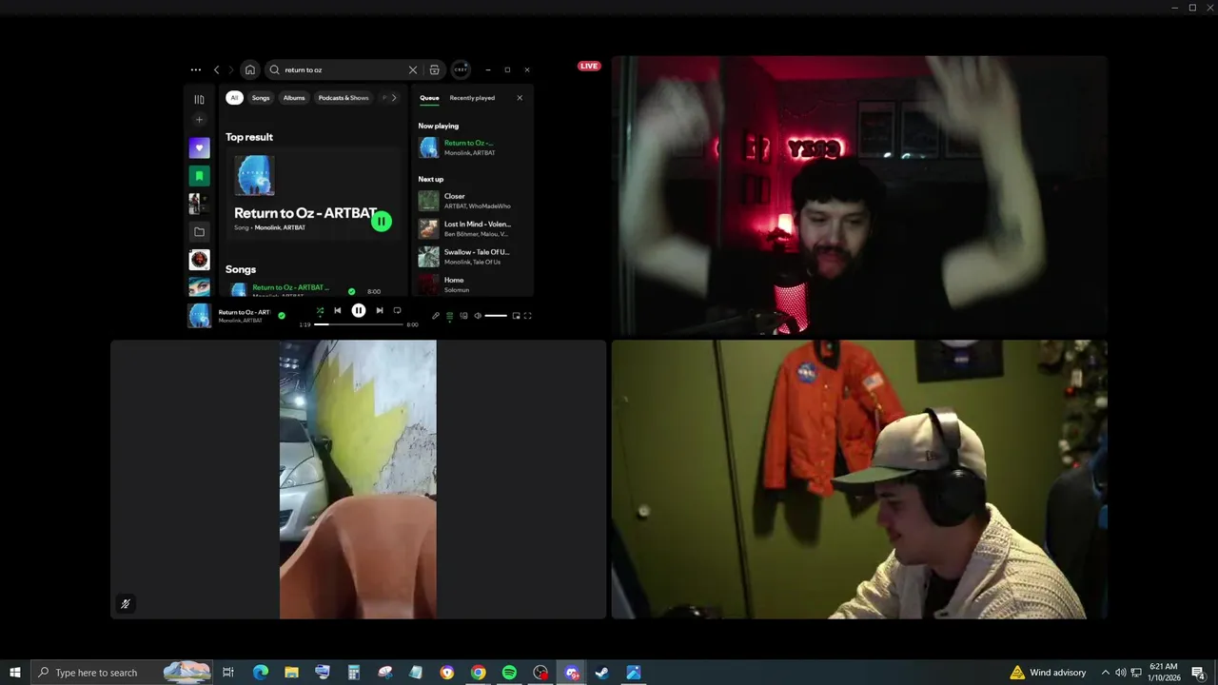The image size is (1218, 685).
Task: Open the lyrics microphone icon
Action: click(x=436, y=316)
